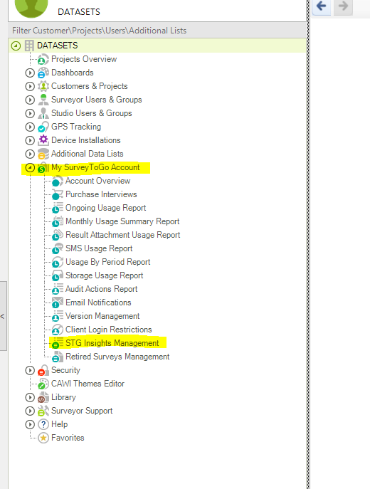Click the back arrow navigation button
Viewport: 370px width, 489px height.
click(x=322, y=6)
